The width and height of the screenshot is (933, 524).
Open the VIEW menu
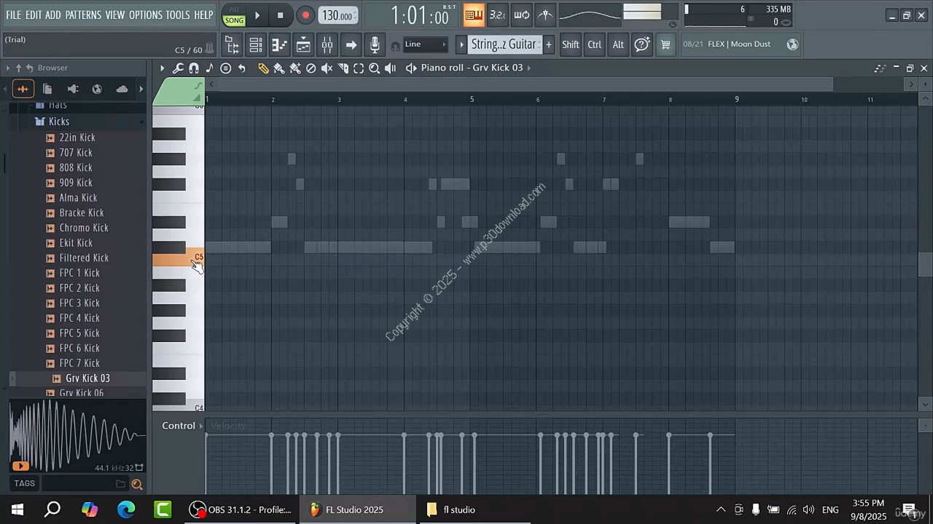coord(115,15)
